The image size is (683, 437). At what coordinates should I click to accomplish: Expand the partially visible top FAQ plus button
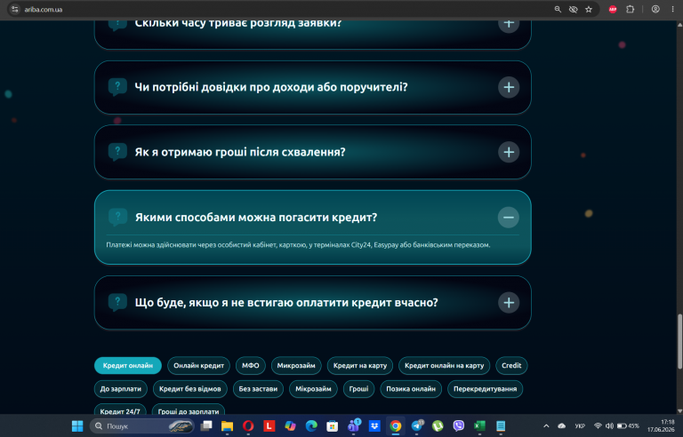pos(509,25)
